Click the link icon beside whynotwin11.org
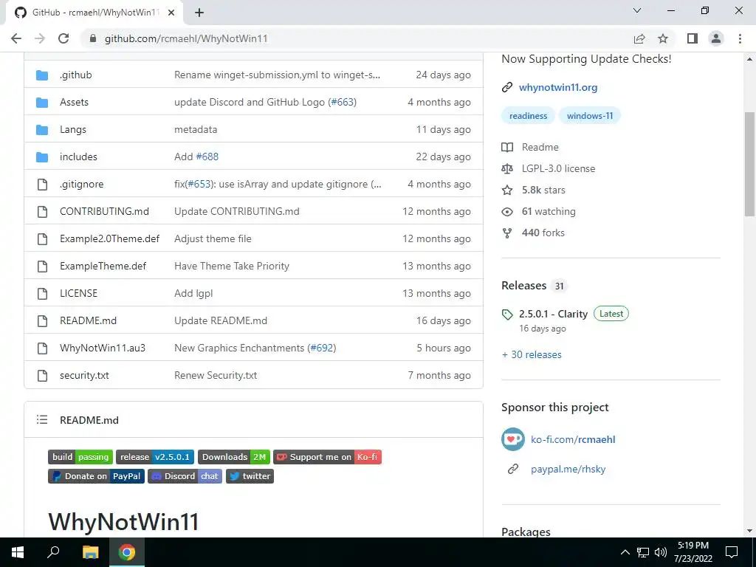The image size is (756, 567). (506, 87)
